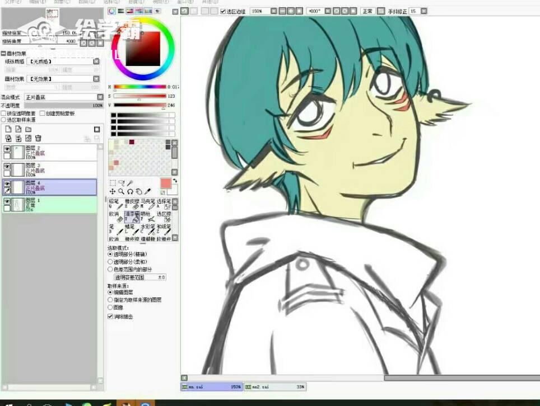Click the pink foreground color swatch
This screenshot has height=406, width=540.
coord(166,183)
